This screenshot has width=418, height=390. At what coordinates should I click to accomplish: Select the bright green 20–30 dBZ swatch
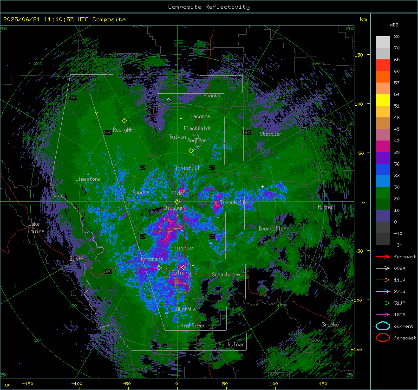click(383, 193)
